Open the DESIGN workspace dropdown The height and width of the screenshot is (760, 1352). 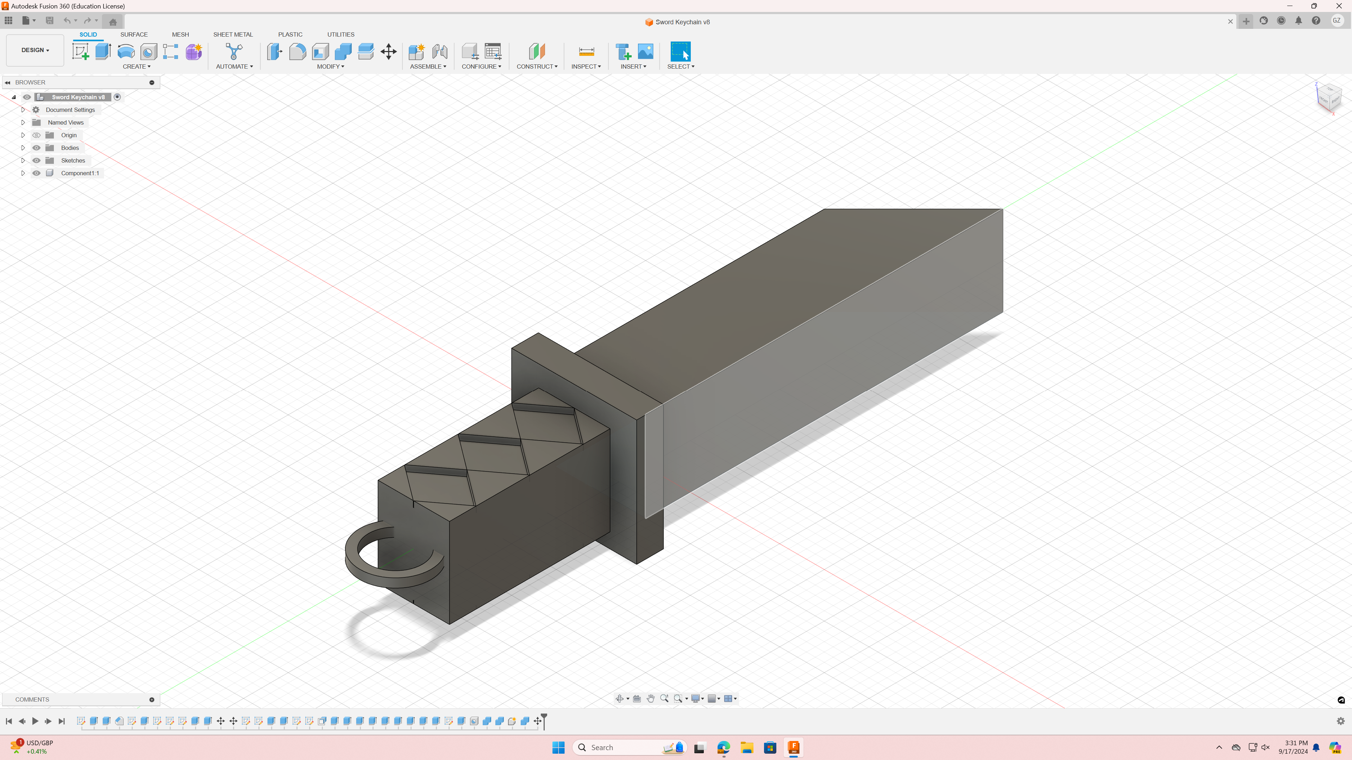pyautogui.click(x=35, y=50)
